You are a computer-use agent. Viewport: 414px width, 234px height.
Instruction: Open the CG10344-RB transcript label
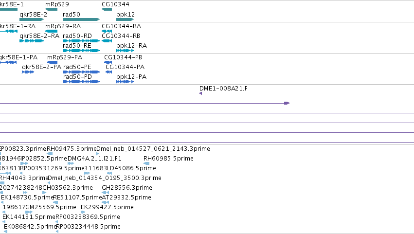[x=121, y=36]
